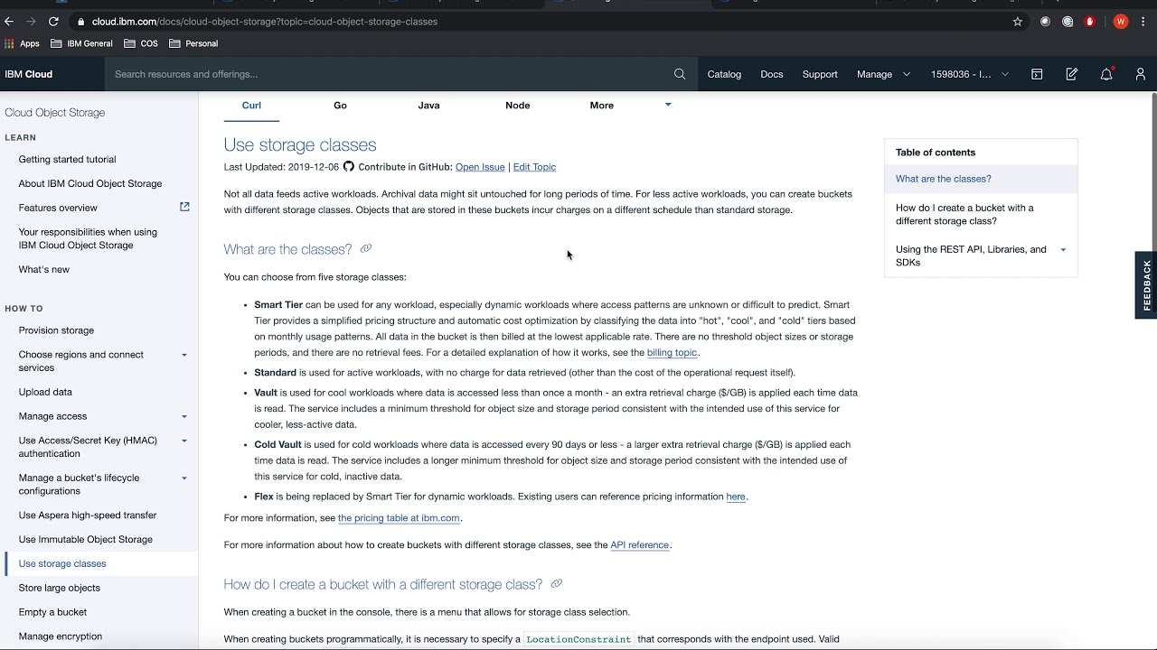Open Chrome three-dot menu
1157x650 pixels.
[1144, 22]
